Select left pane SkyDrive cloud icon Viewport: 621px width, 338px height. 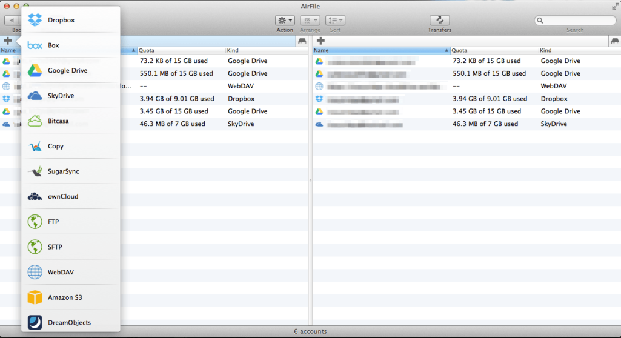pyautogui.click(x=6, y=124)
